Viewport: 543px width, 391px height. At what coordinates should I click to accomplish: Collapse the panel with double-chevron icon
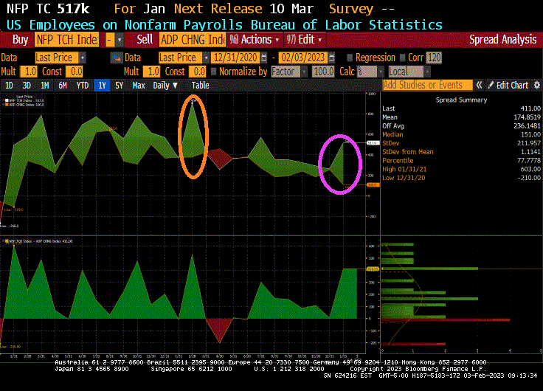(x=480, y=86)
